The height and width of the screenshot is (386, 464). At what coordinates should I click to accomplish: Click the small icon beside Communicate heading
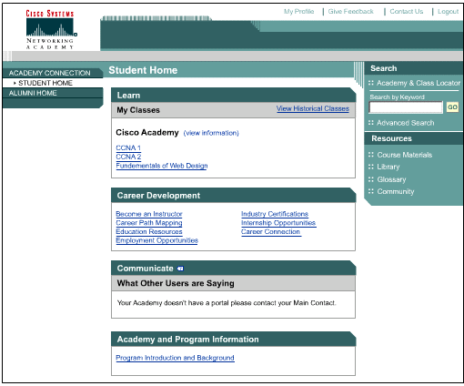[180, 269]
